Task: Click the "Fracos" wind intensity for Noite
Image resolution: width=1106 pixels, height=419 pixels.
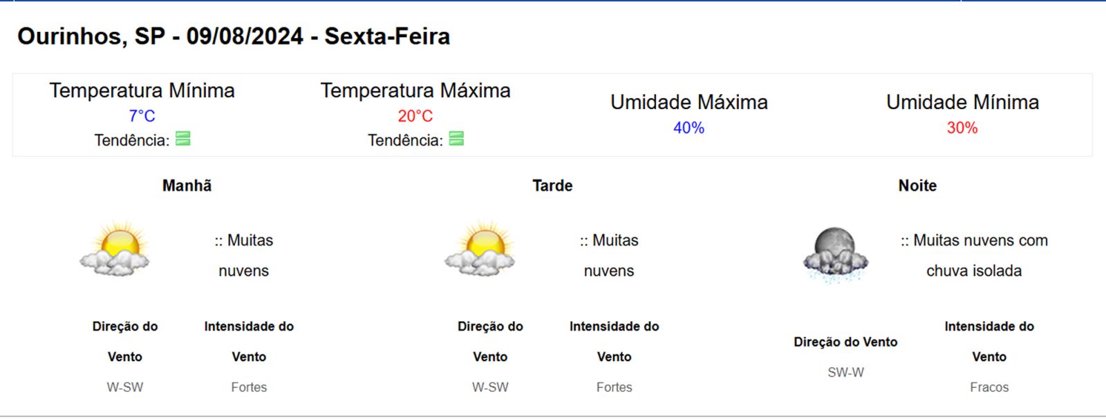Action: pyautogui.click(x=989, y=387)
